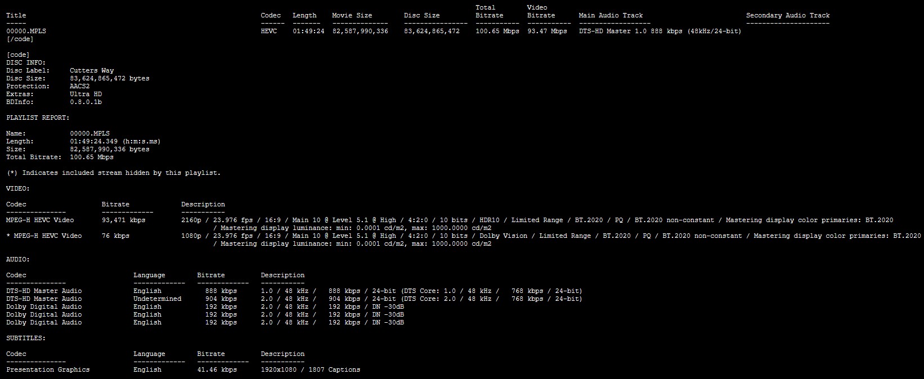The height and width of the screenshot is (379, 924).
Task: Click the "Cutters Way" disc label value
Action: [x=92, y=71]
